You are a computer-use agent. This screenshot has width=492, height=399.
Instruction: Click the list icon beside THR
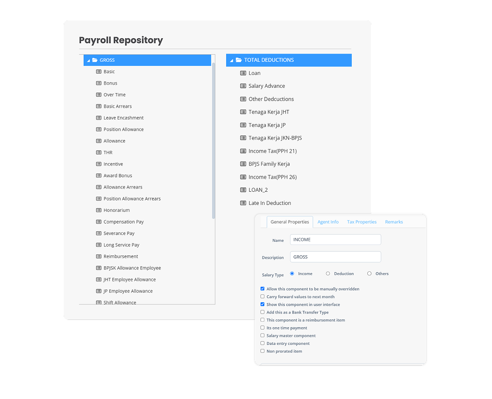pos(98,153)
